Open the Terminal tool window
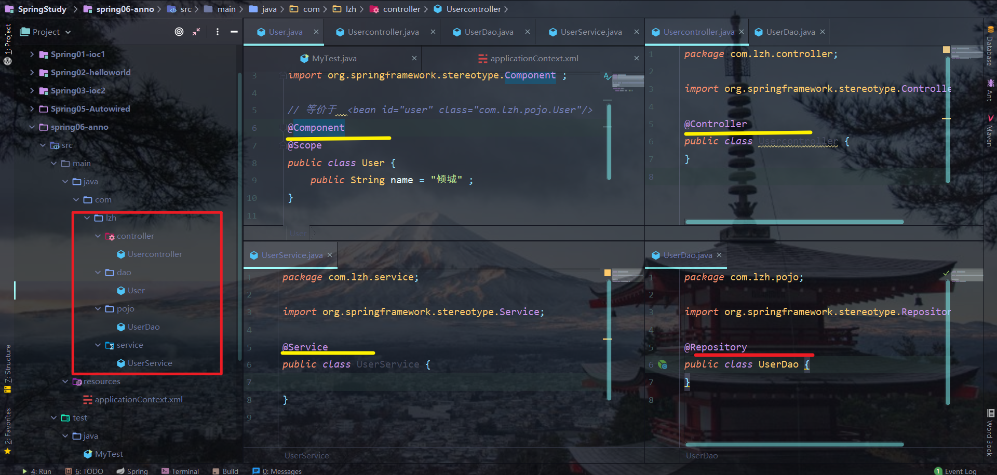Image resolution: width=997 pixels, height=475 pixels. pos(180,471)
